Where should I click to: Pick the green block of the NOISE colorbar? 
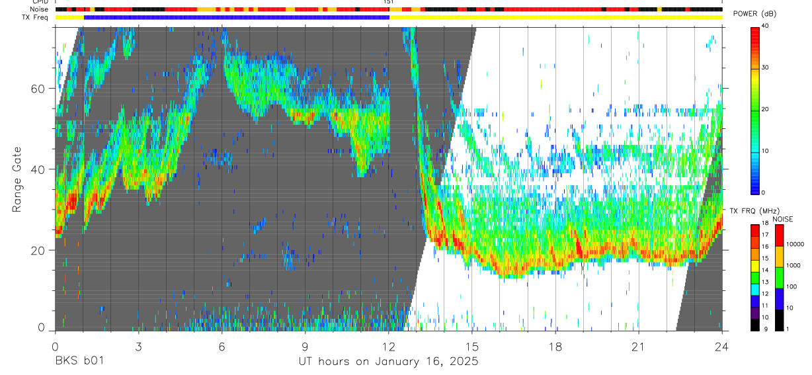780,278
